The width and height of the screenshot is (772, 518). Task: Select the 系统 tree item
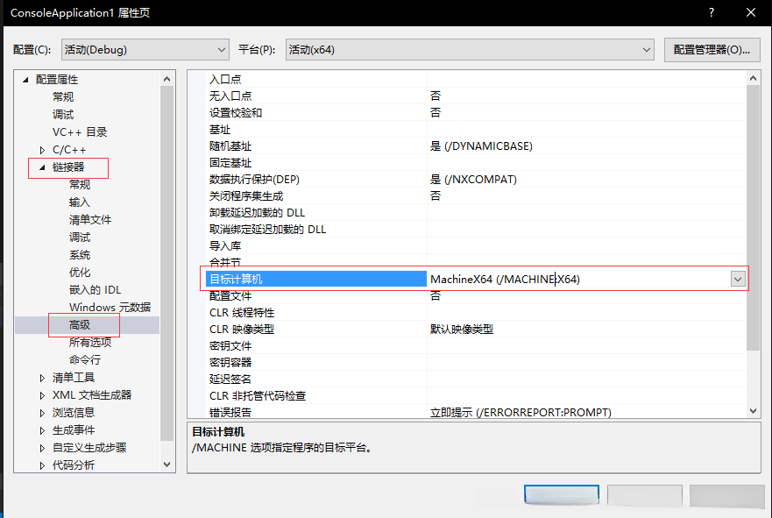[80, 255]
